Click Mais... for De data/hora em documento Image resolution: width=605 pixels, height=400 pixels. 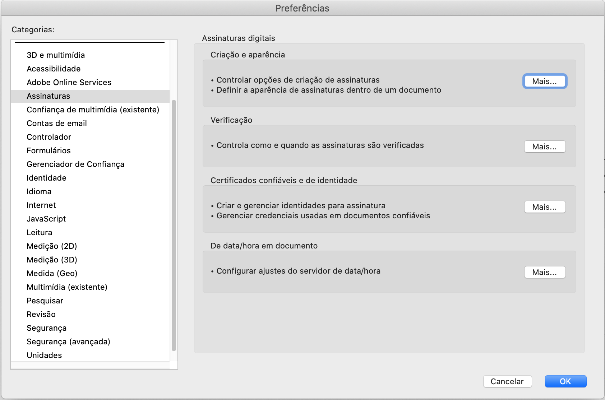pyautogui.click(x=545, y=272)
